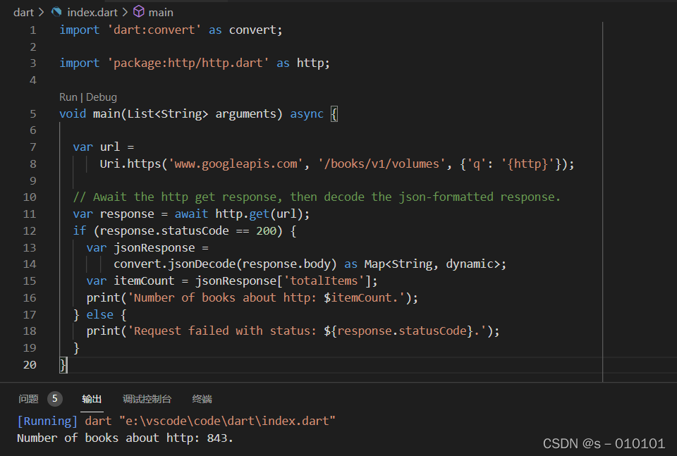
Task: Click the Debug code lens link
Action: pos(102,97)
